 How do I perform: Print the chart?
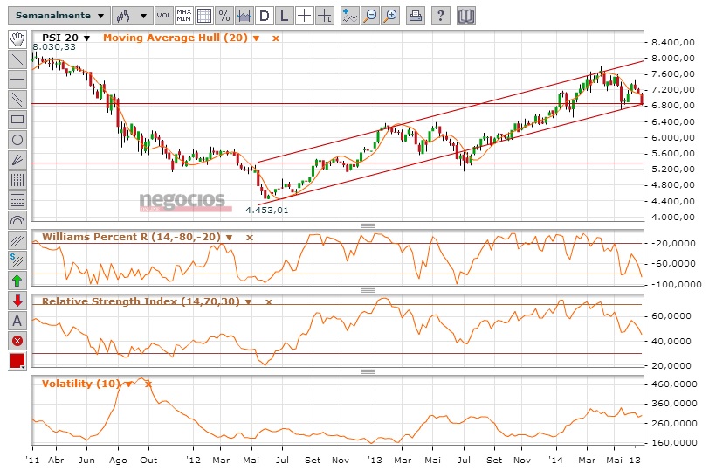(416, 16)
